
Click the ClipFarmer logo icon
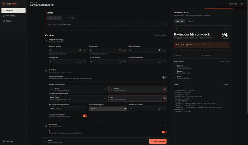[x=4, y=4]
